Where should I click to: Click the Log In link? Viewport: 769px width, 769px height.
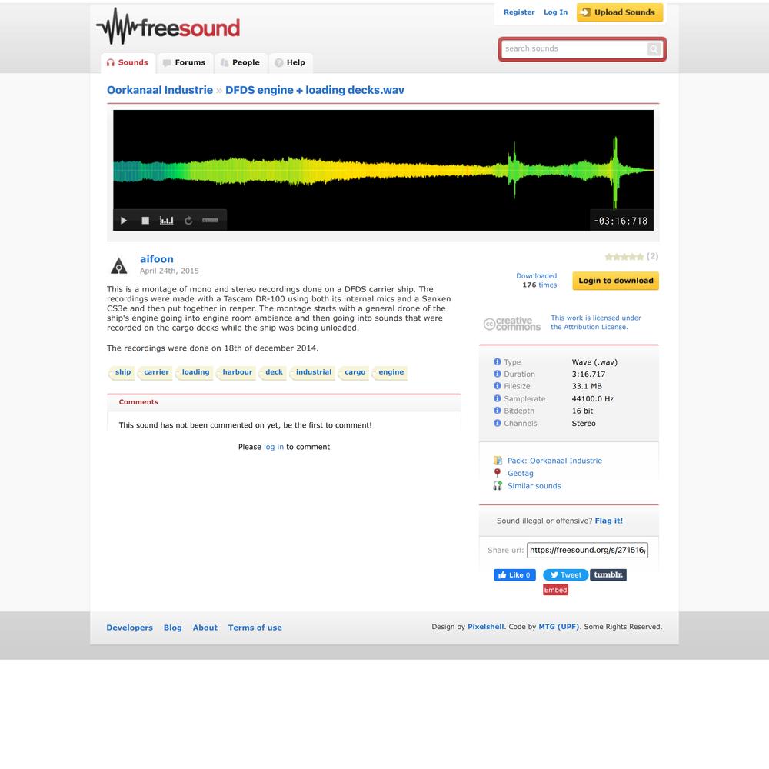coord(555,12)
